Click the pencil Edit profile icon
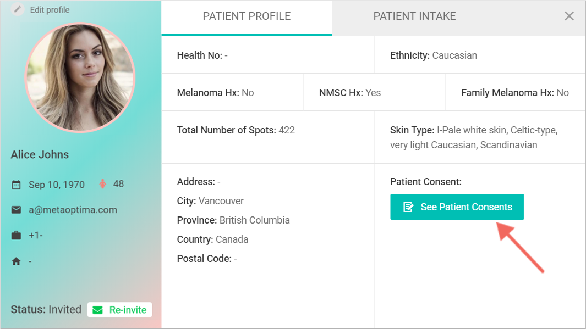This screenshot has width=586, height=329. click(18, 9)
